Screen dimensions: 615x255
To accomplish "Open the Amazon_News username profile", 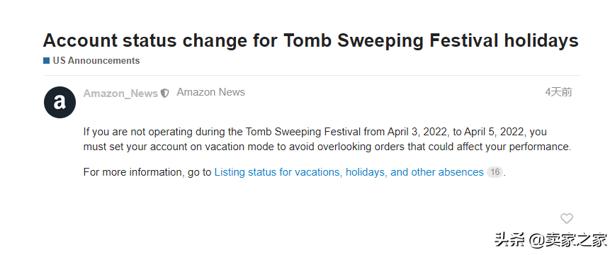I will click(x=120, y=93).
